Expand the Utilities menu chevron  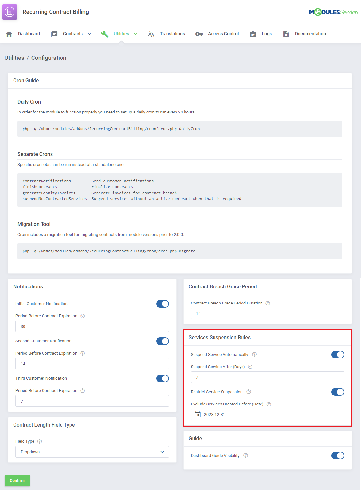pos(136,34)
